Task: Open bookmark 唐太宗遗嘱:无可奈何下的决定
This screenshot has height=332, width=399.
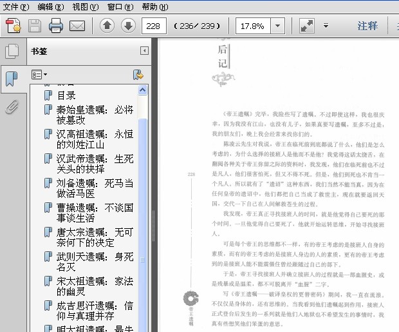Action: point(95,237)
